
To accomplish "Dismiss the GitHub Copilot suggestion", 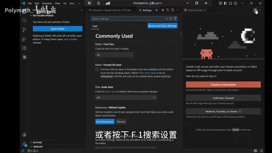I will (121, 122).
